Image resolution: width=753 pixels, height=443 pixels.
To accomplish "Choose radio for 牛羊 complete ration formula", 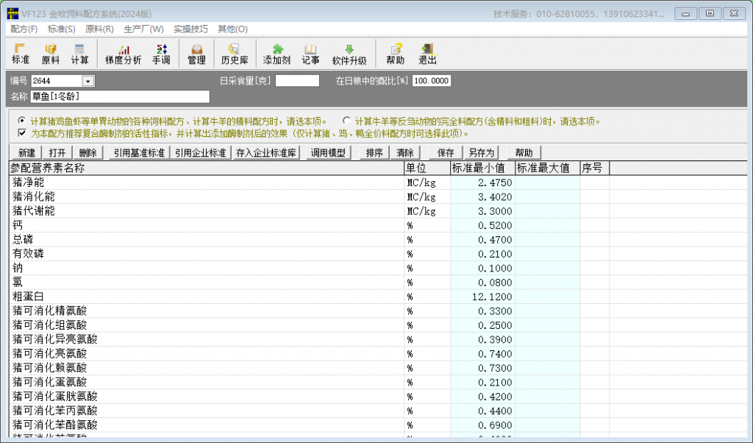I will click(x=346, y=121).
